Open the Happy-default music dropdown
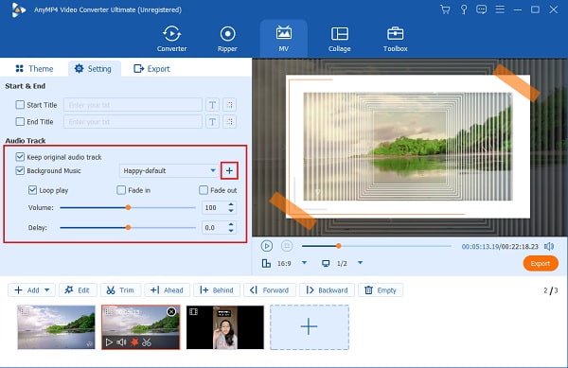This screenshot has width=568, height=368. click(x=169, y=170)
